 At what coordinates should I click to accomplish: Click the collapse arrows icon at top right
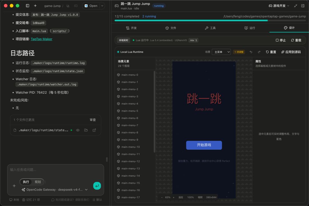[x=295, y=6]
